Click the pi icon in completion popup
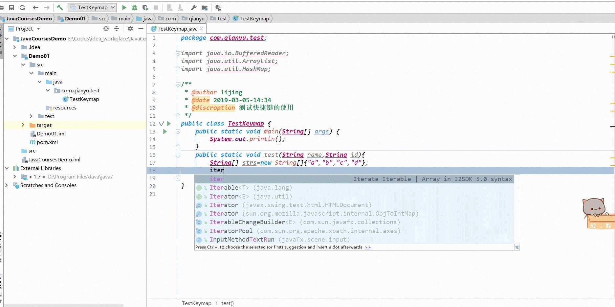 click(x=517, y=247)
